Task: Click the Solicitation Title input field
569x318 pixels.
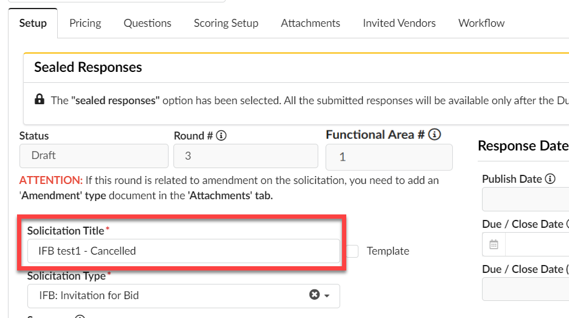Action: pos(184,251)
